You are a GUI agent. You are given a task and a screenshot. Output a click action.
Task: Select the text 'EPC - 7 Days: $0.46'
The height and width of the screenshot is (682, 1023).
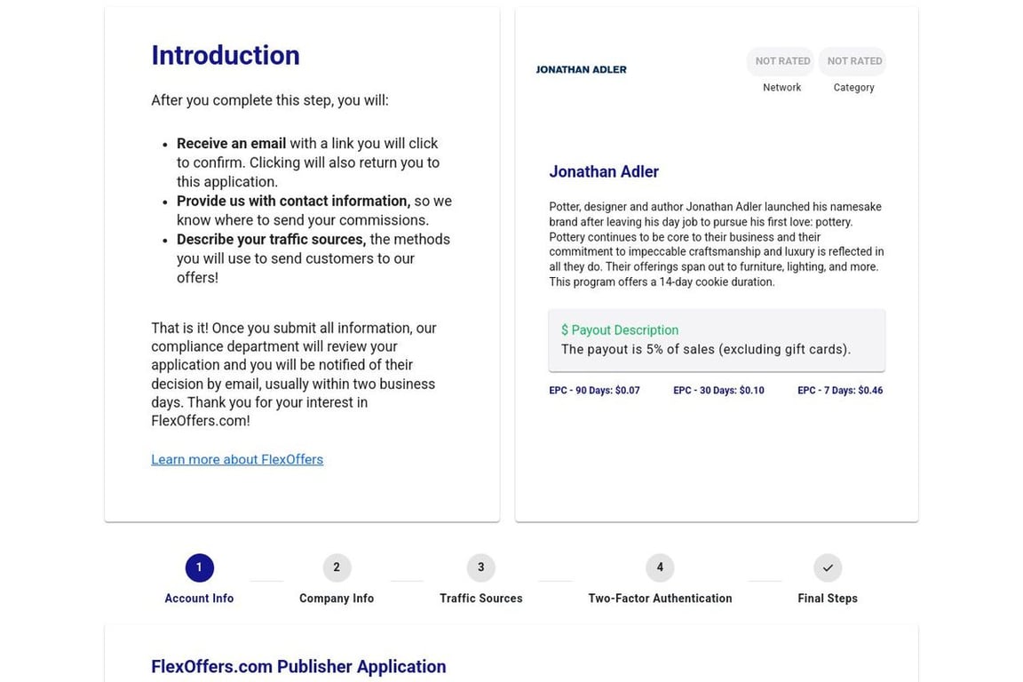(840, 390)
